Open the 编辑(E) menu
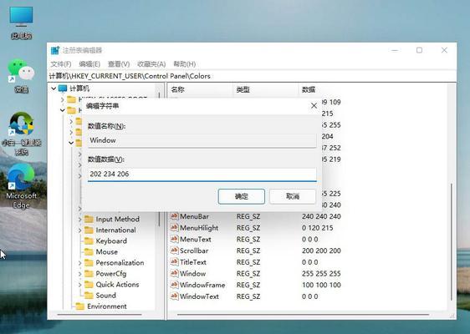 (x=89, y=64)
